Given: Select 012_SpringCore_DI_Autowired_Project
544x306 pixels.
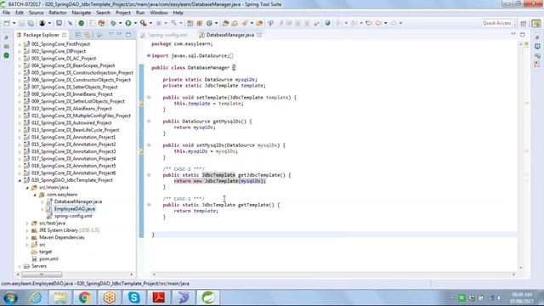Looking at the screenshot, I should click(71, 122).
